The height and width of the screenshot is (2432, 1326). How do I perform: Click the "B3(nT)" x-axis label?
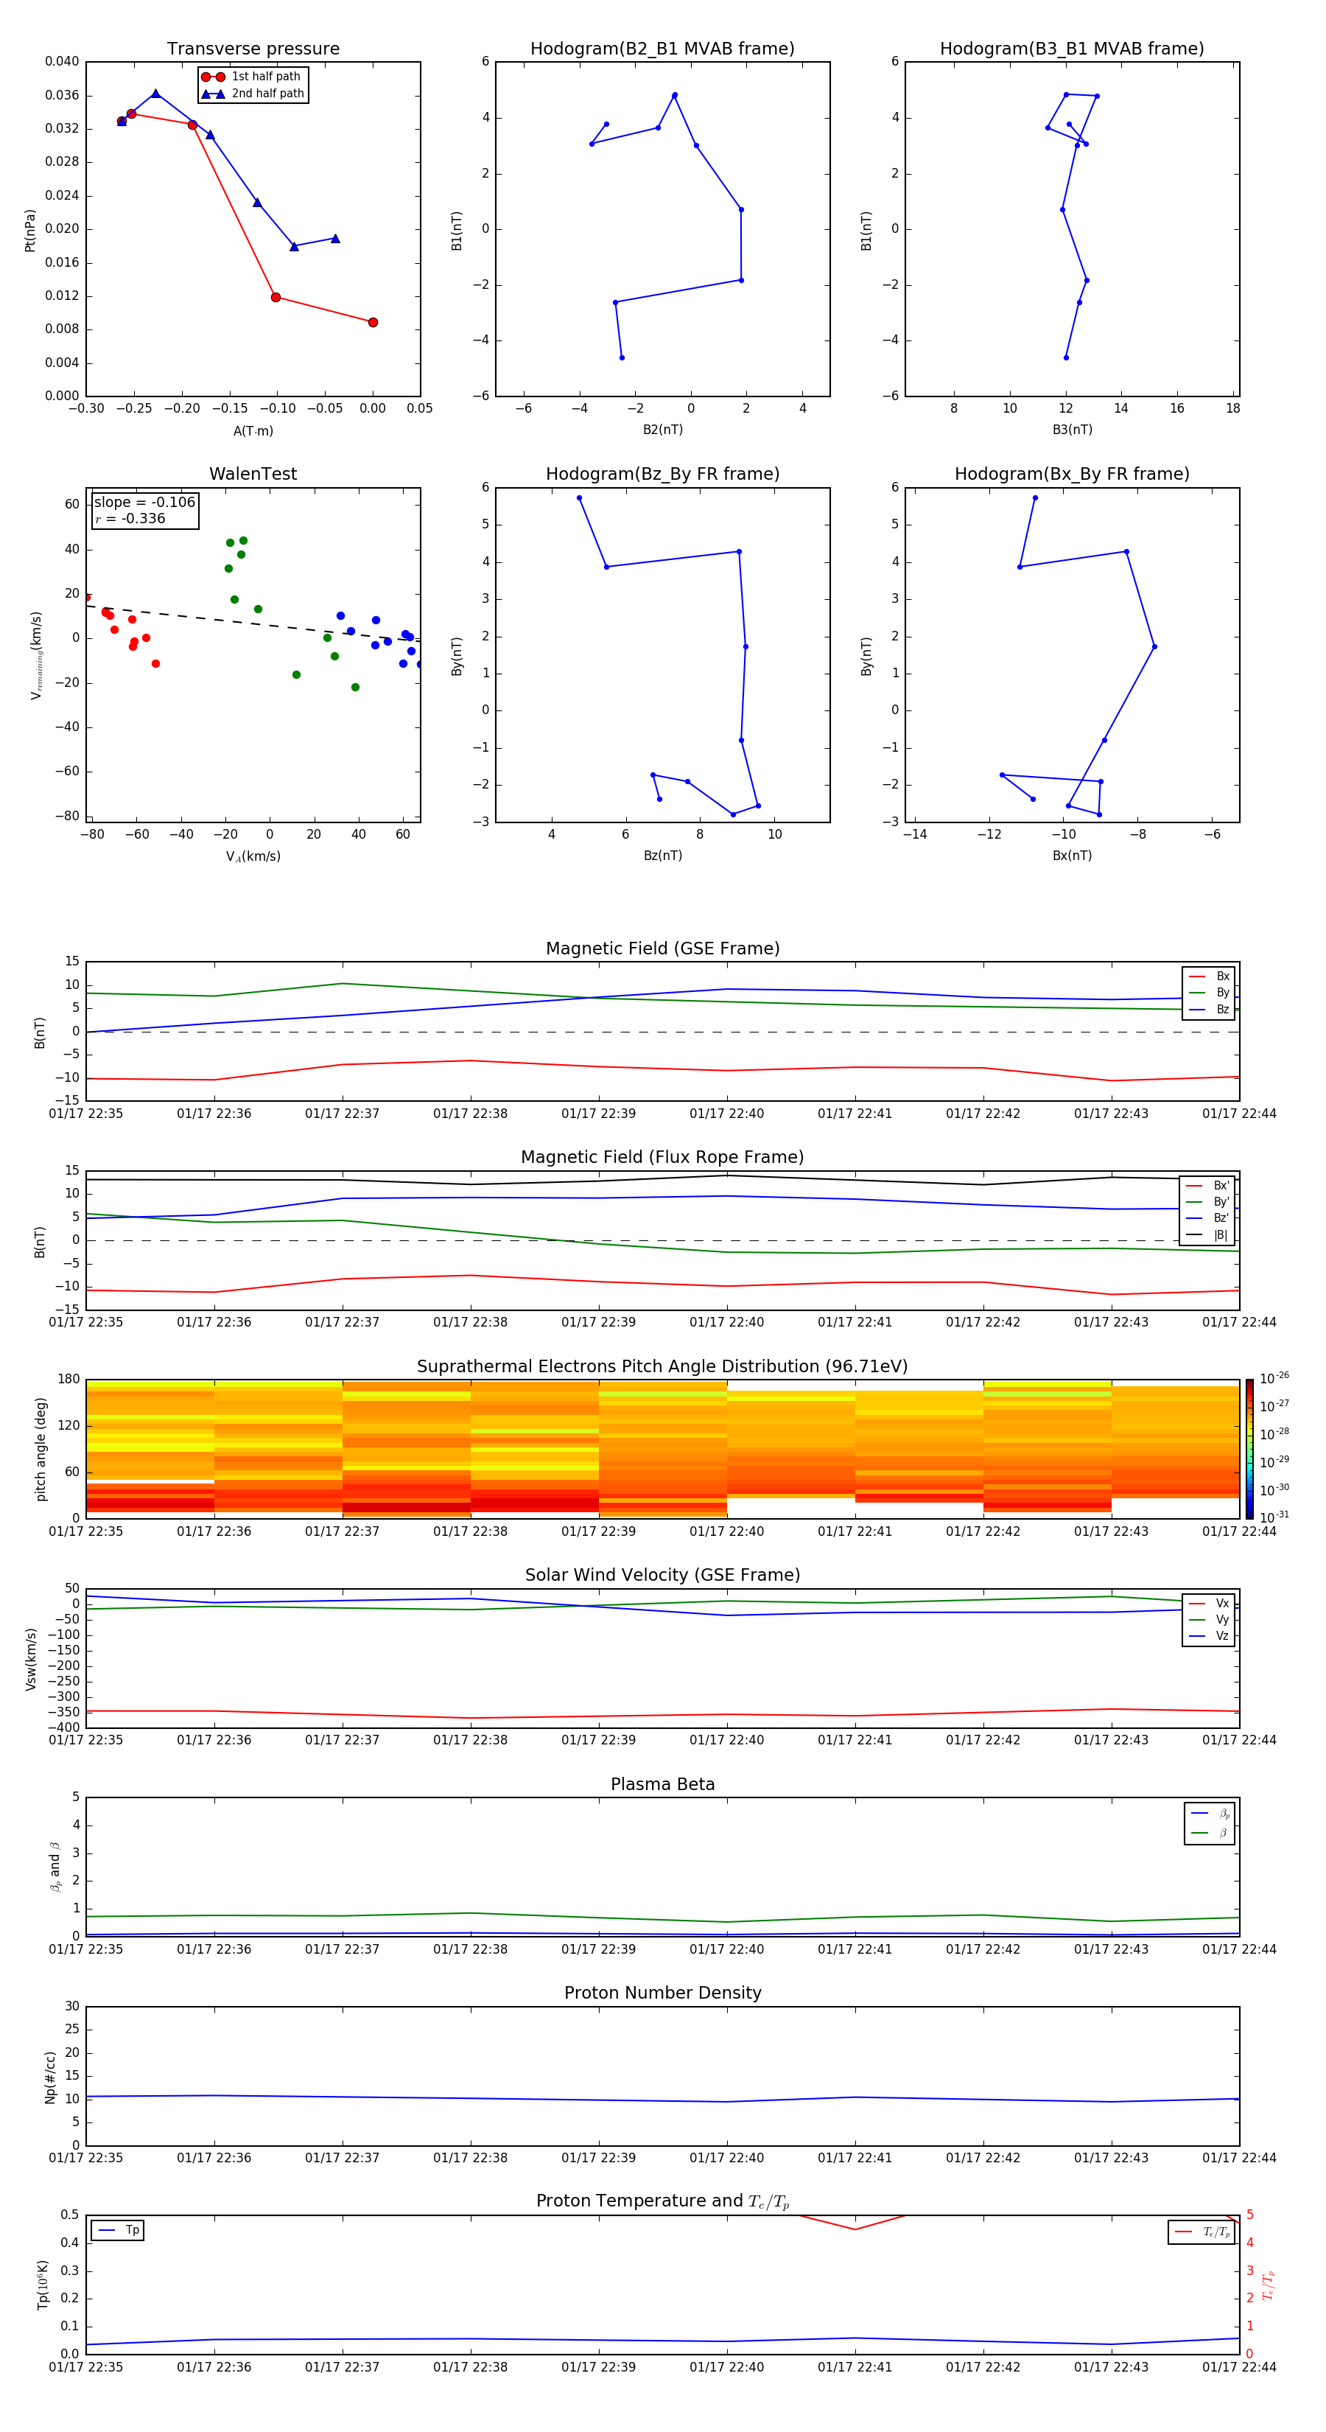point(1072,430)
